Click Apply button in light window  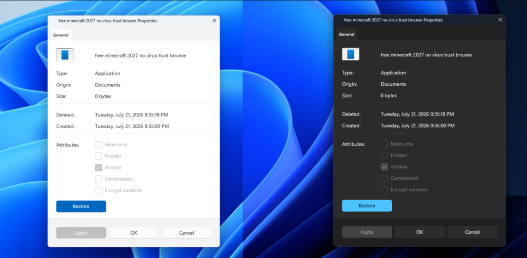click(81, 233)
